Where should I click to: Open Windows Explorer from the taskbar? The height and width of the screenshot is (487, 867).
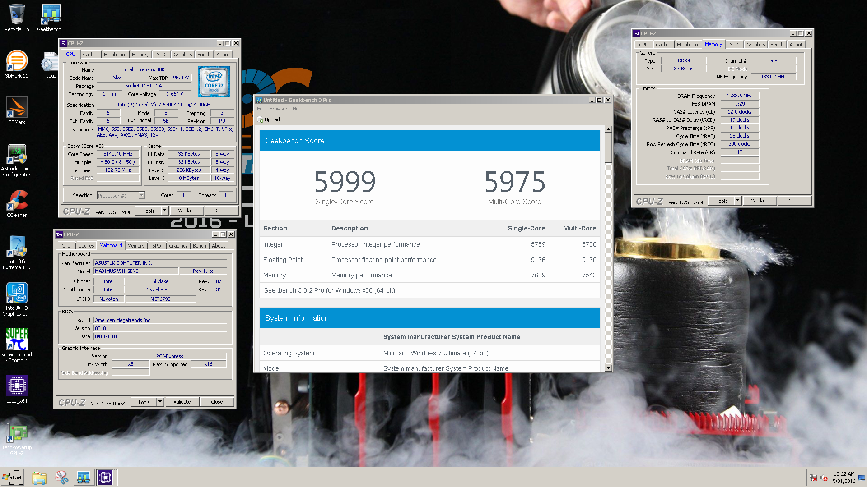pos(39,478)
